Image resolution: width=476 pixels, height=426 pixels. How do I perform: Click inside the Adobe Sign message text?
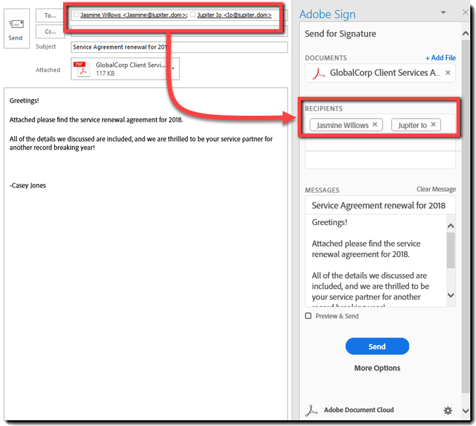(x=376, y=261)
